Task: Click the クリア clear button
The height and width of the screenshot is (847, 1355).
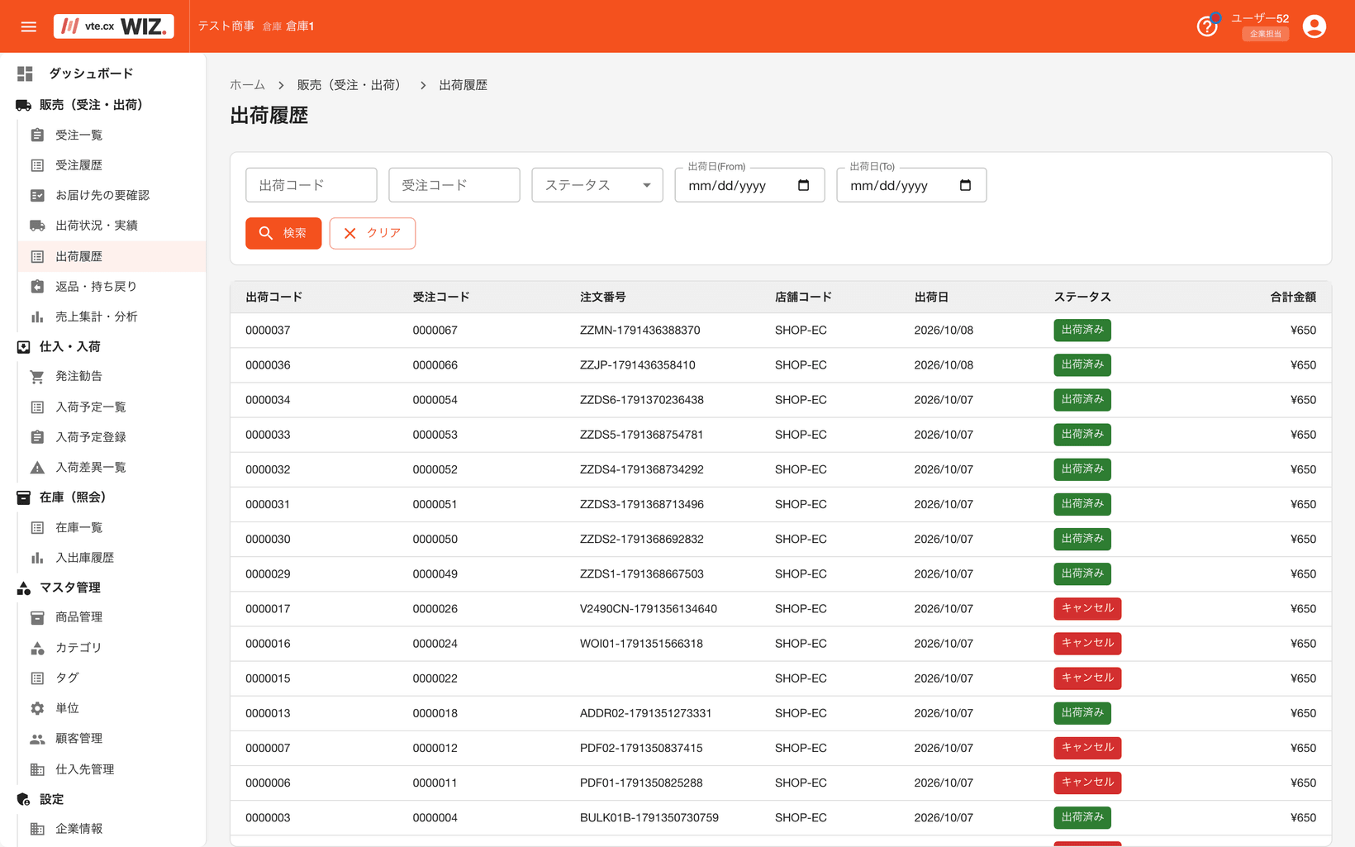Action: 372,233
